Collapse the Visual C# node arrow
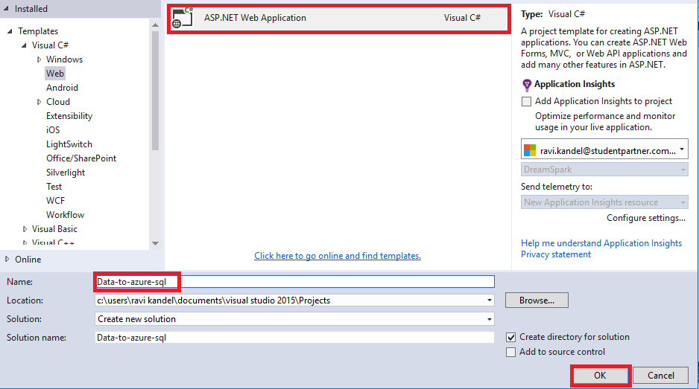The width and height of the screenshot is (699, 389). pos(24,45)
